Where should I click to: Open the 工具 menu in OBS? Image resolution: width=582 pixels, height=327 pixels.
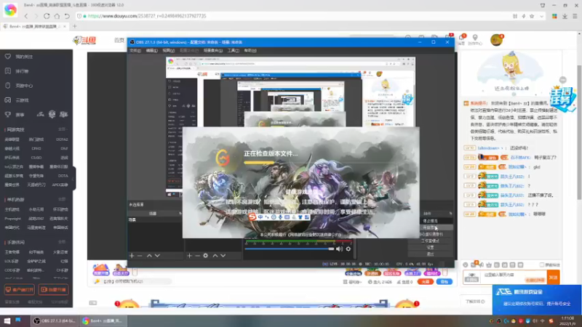point(233,50)
